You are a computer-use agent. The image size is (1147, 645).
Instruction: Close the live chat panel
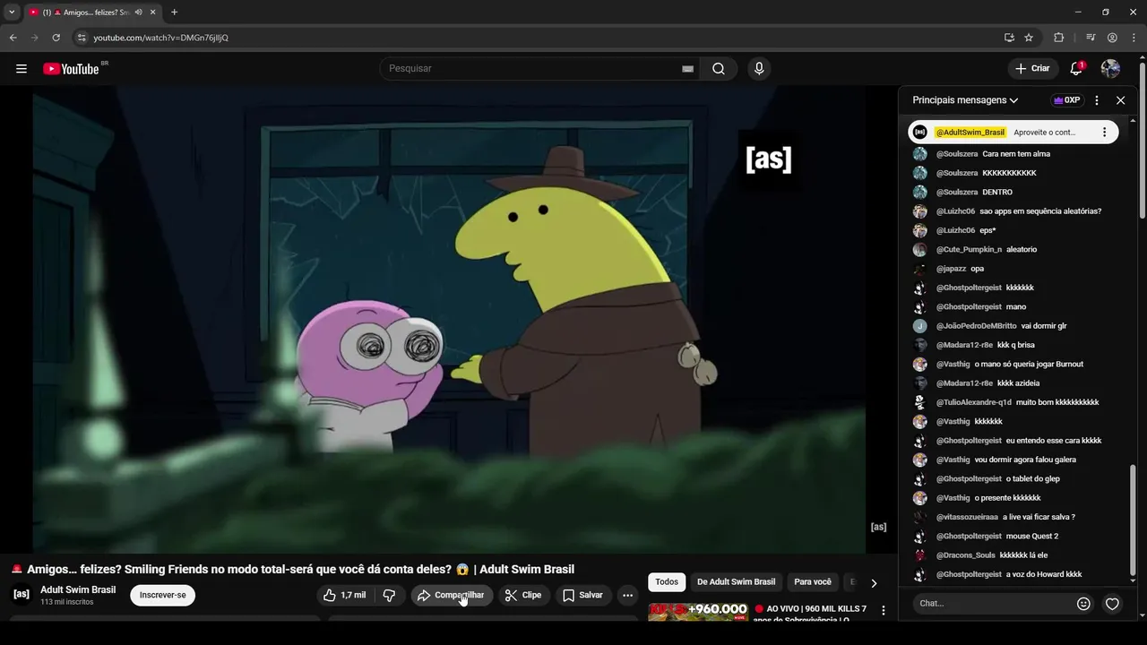pos(1120,100)
